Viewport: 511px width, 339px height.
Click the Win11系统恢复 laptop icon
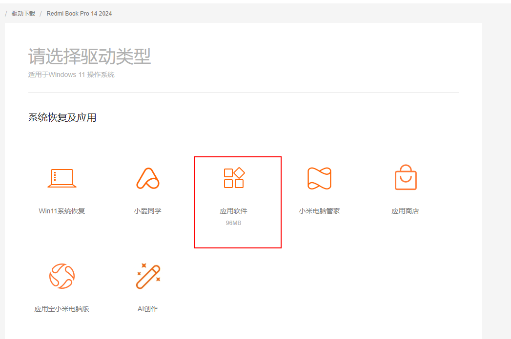(62, 178)
